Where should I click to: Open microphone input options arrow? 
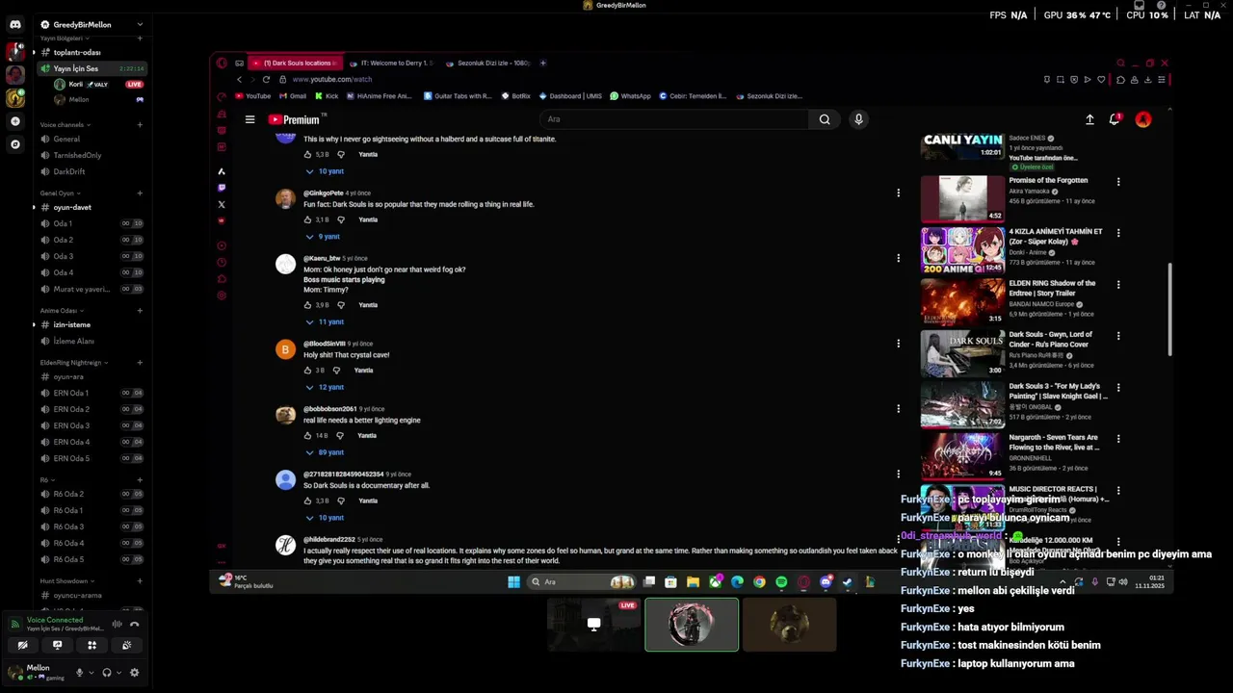tap(91, 673)
